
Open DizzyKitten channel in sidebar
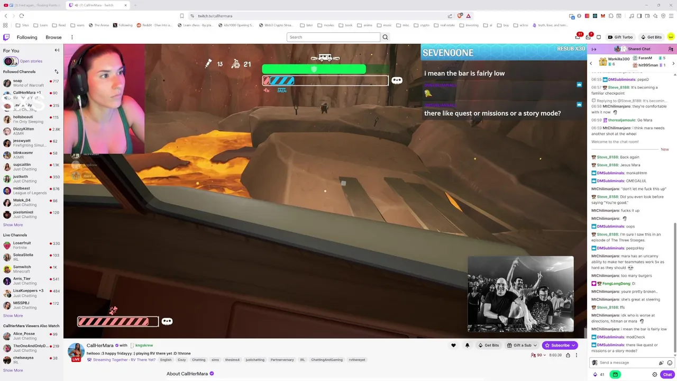point(31,131)
